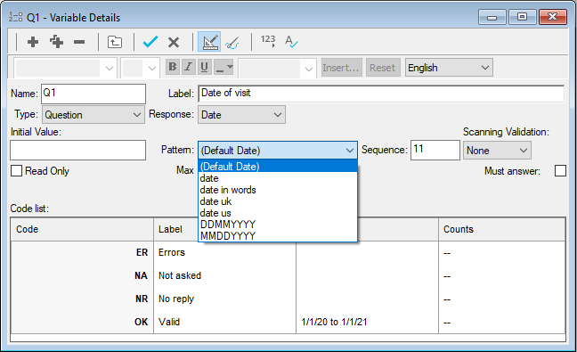The height and width of the screenshot is (352, 577).
Task: Open the English language dropdown
Action: coord(449,68)
